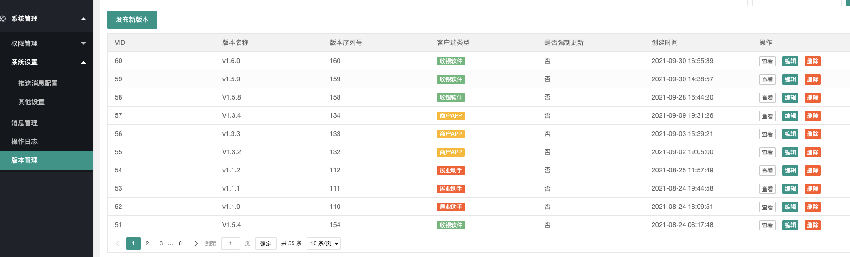This screenshot has width=850, height=257.
Task: Edit version v1.1.0 row
Action: click(x=790, y=207)
